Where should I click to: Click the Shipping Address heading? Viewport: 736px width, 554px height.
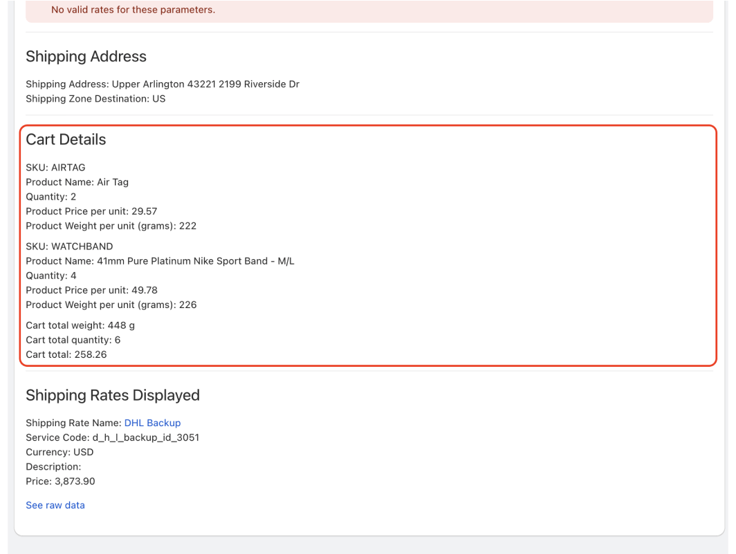coord(86,57)
